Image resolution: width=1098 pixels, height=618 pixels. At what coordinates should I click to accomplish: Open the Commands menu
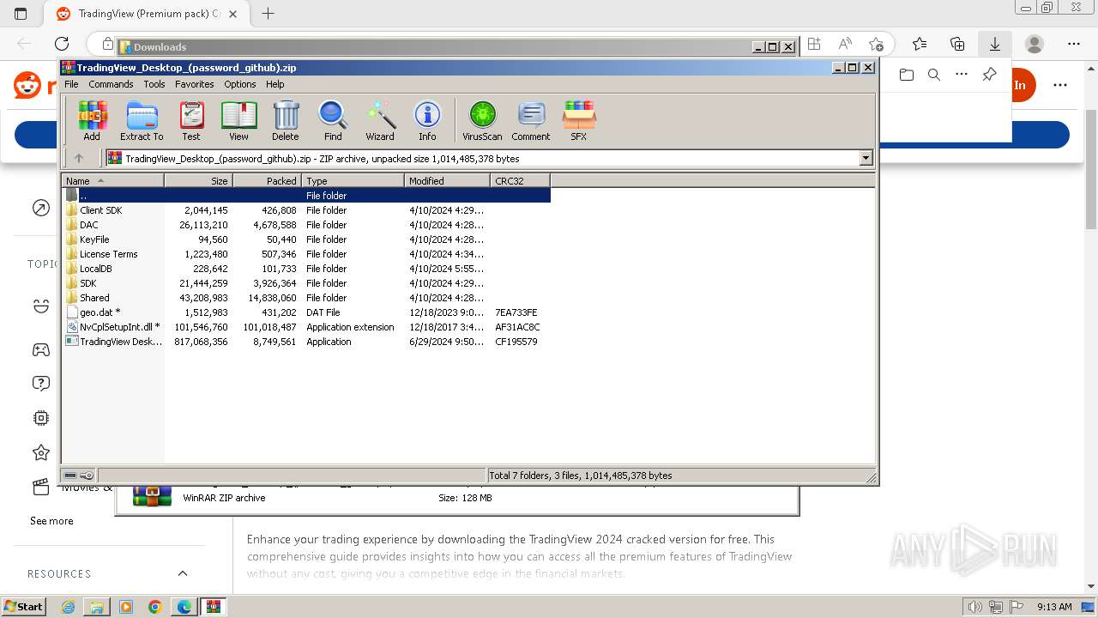pos(111,84)
